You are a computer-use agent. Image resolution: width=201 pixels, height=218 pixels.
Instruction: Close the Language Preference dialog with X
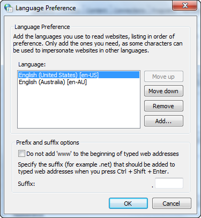pyautogui.click(x=184, y=5)
